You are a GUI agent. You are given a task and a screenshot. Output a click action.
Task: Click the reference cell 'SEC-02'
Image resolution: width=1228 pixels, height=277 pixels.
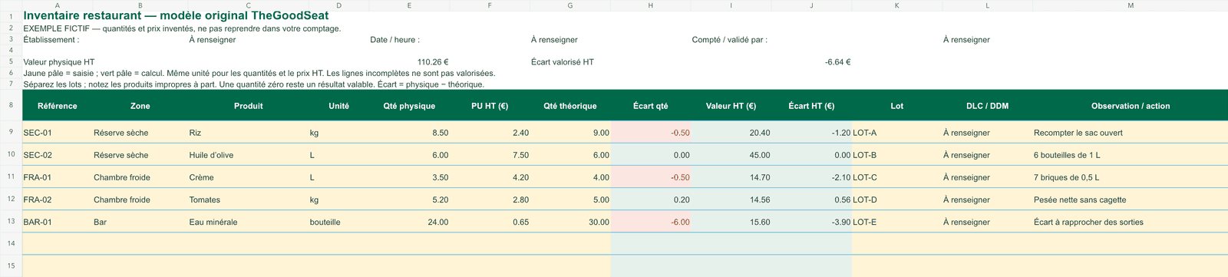click(x=58, y=155)
